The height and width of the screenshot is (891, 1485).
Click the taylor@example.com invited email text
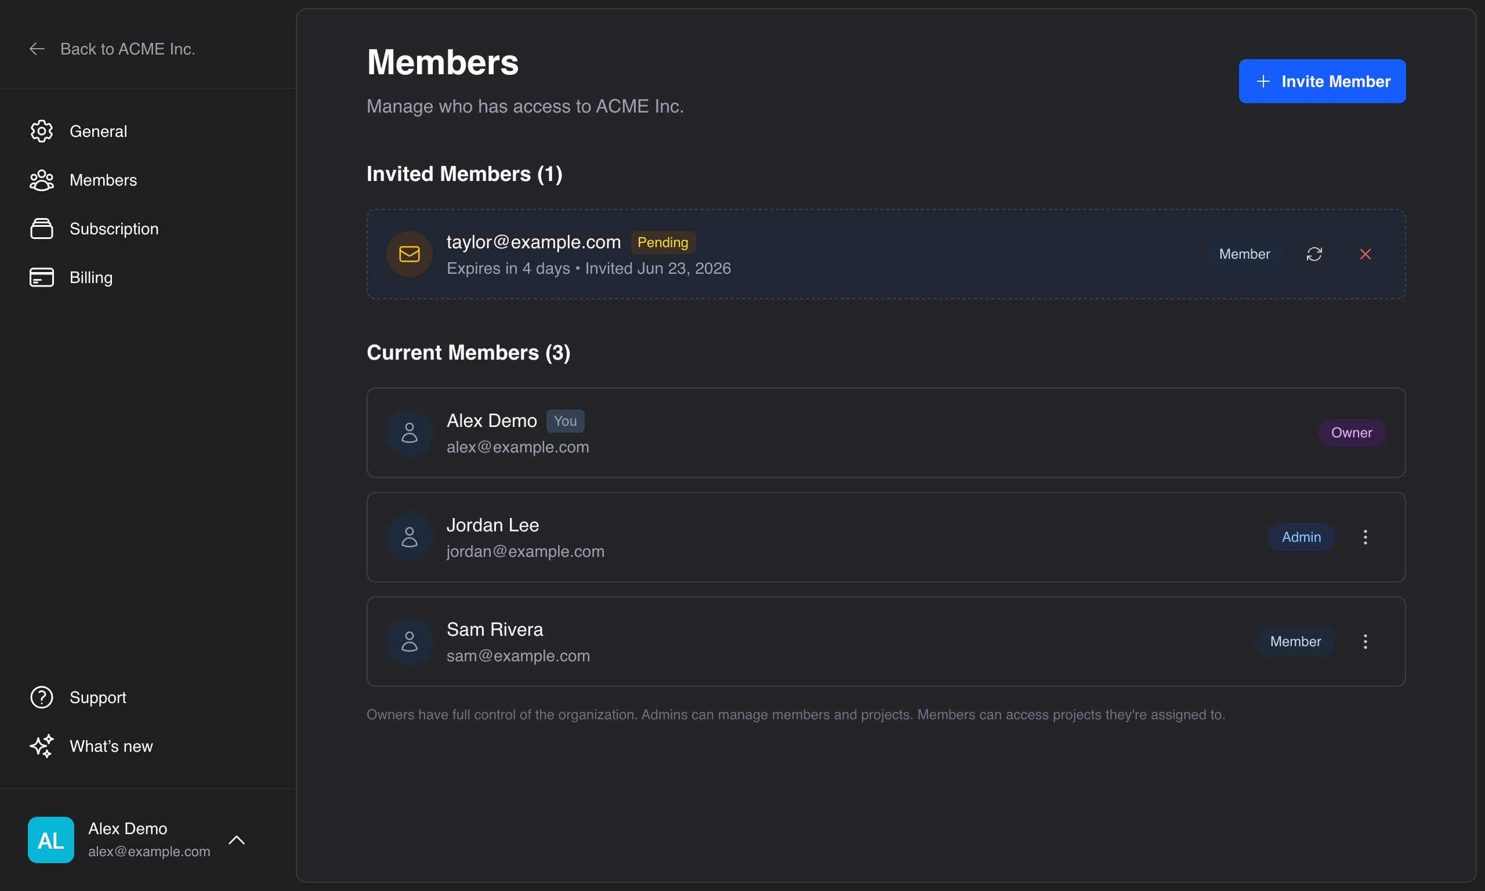(533, 241)
